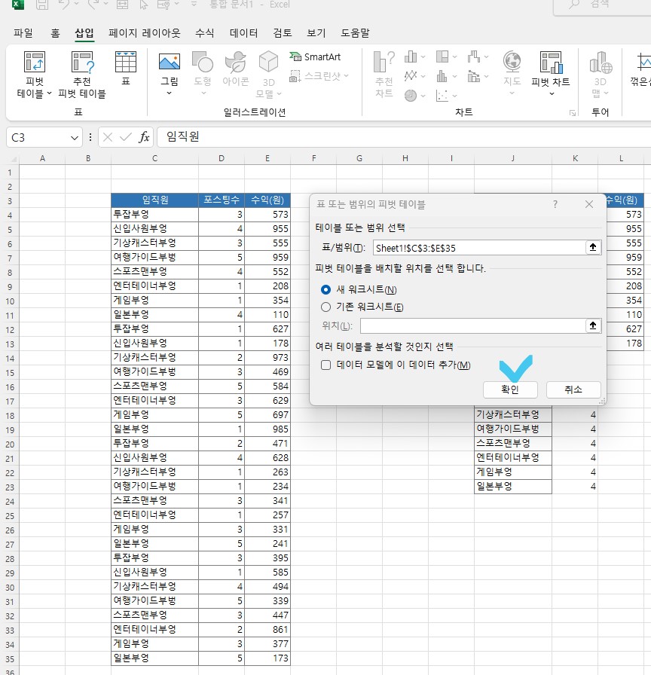Insert 3D Models (3D 모델) icon
The width and height of the screenshot is (651, 675).
(268, 63)
